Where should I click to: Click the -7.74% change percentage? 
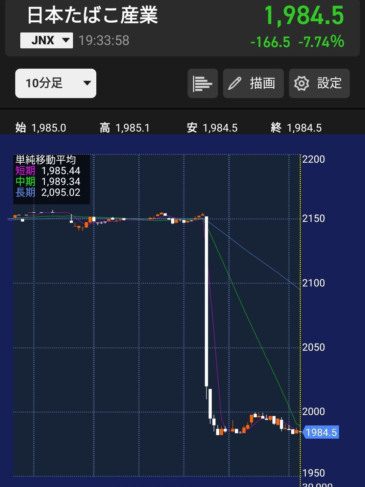321,42
